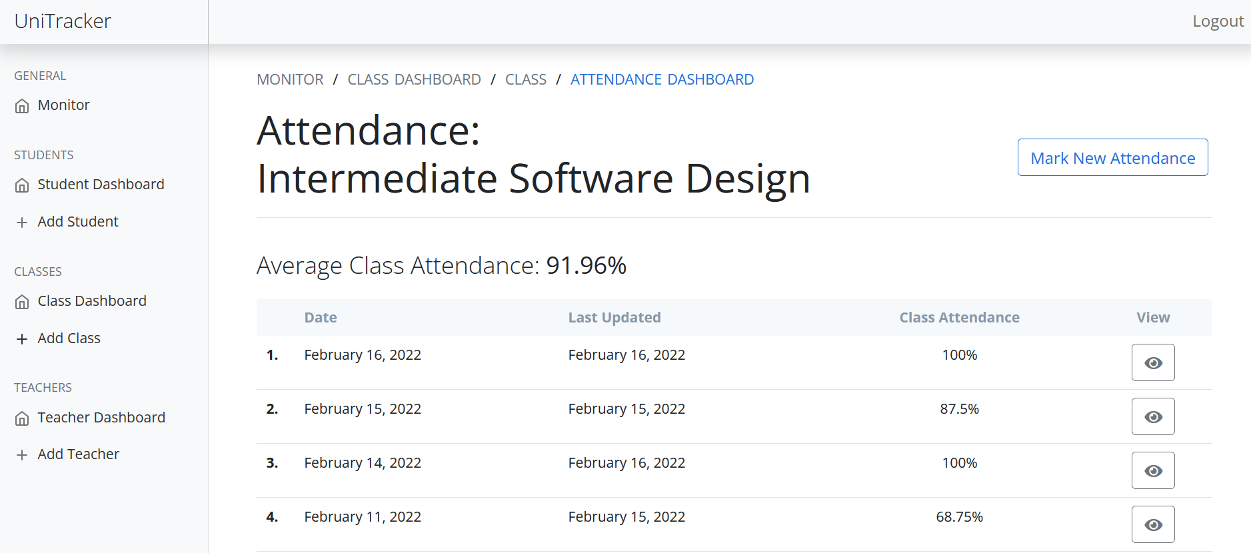Go to MONITOR in the breadcrumb
Viewport: 1251px width, 553px height.
click(290, 80)
